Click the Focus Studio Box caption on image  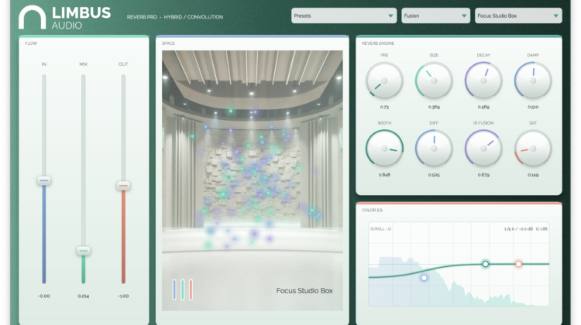click(x=304, y=291)
